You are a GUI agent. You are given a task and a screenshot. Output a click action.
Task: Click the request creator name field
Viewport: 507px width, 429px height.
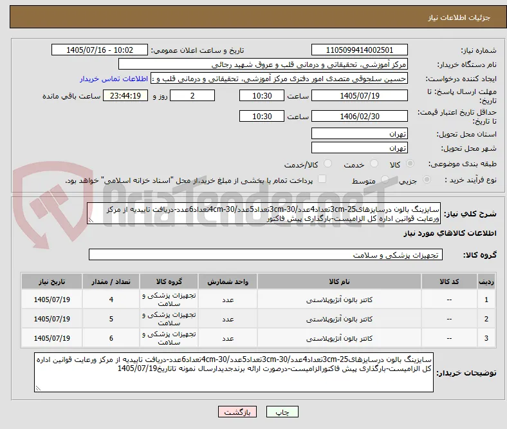279,79
